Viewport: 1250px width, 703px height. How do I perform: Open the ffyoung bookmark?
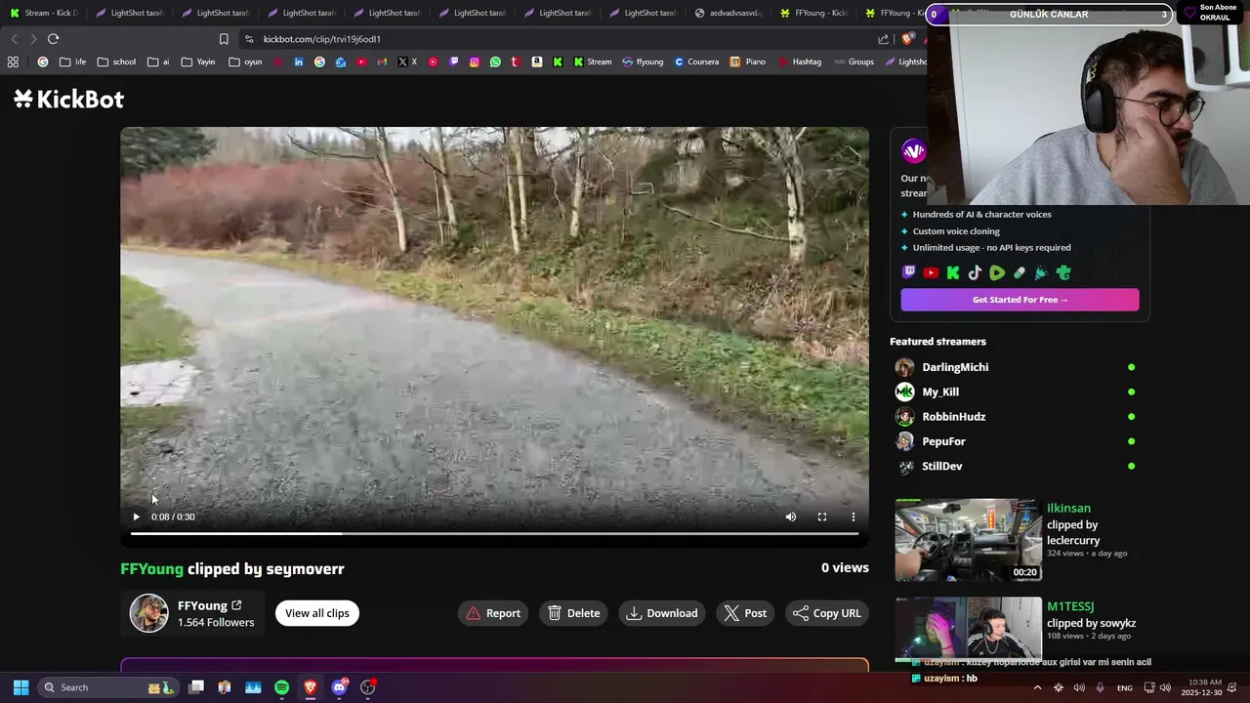(643, 62)
